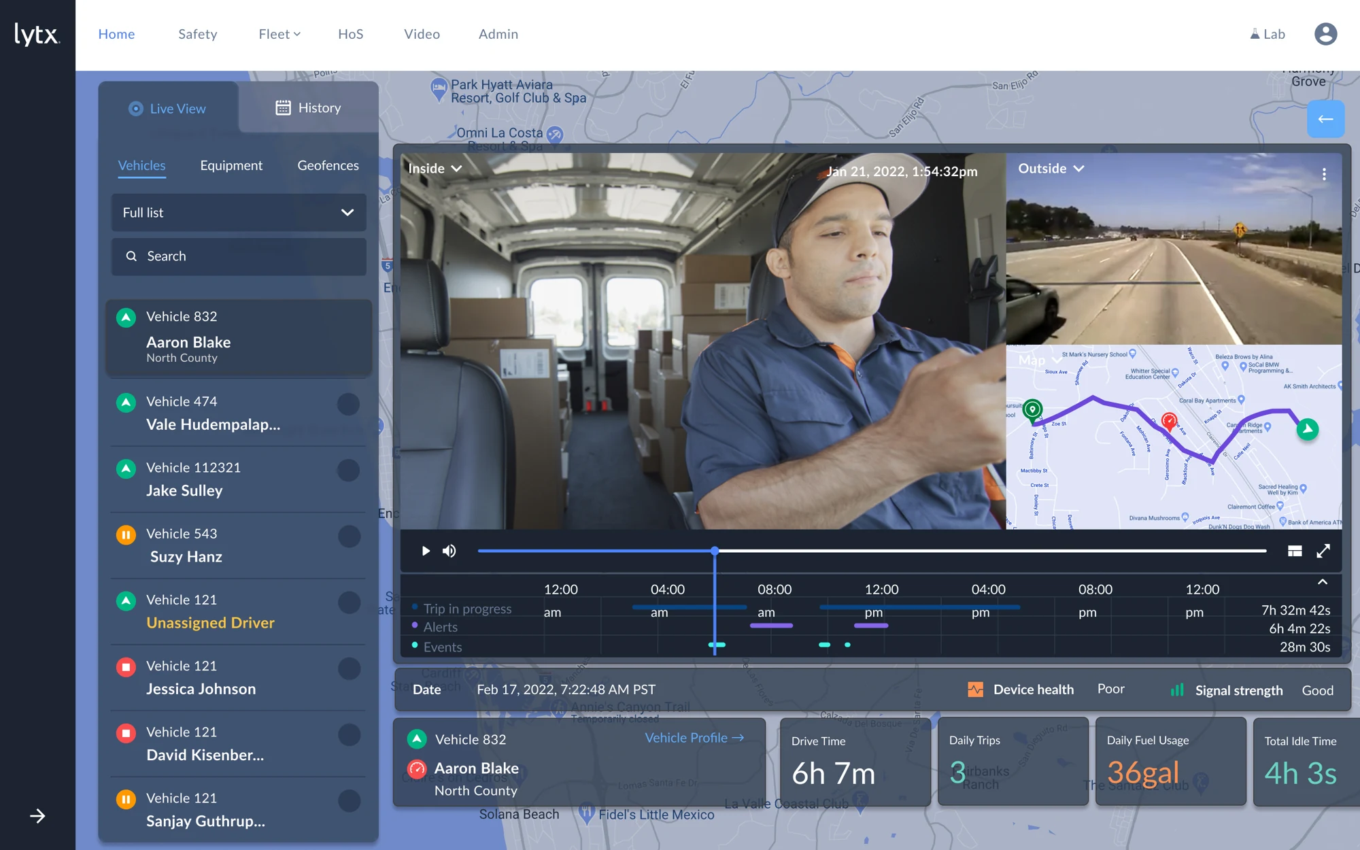This screenshot has height=850, width=1360.
Task: Toggle the circle for Suzy Hanz
Action: (x=349, y=537)
